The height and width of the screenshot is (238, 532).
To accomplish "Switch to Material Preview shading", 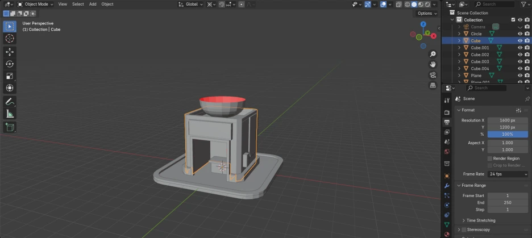I will [421, 5].
